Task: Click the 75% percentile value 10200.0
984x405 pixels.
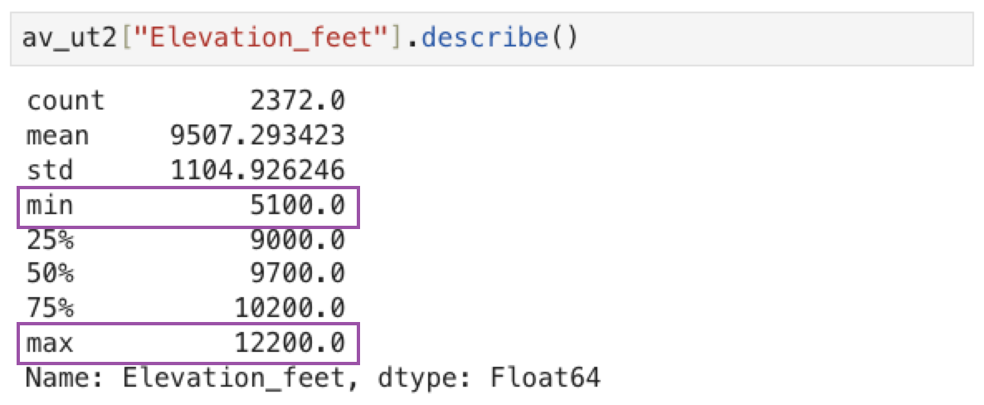Action: click(x=290, y=308)
